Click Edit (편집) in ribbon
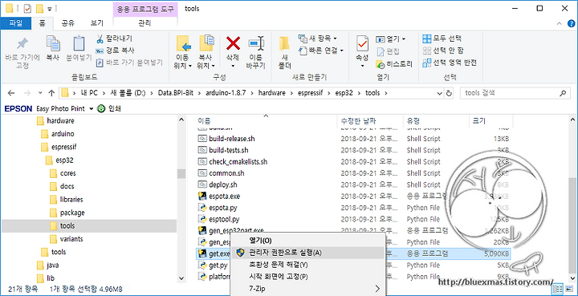Screen dimensions: 578x296 [x=388, y=51]
